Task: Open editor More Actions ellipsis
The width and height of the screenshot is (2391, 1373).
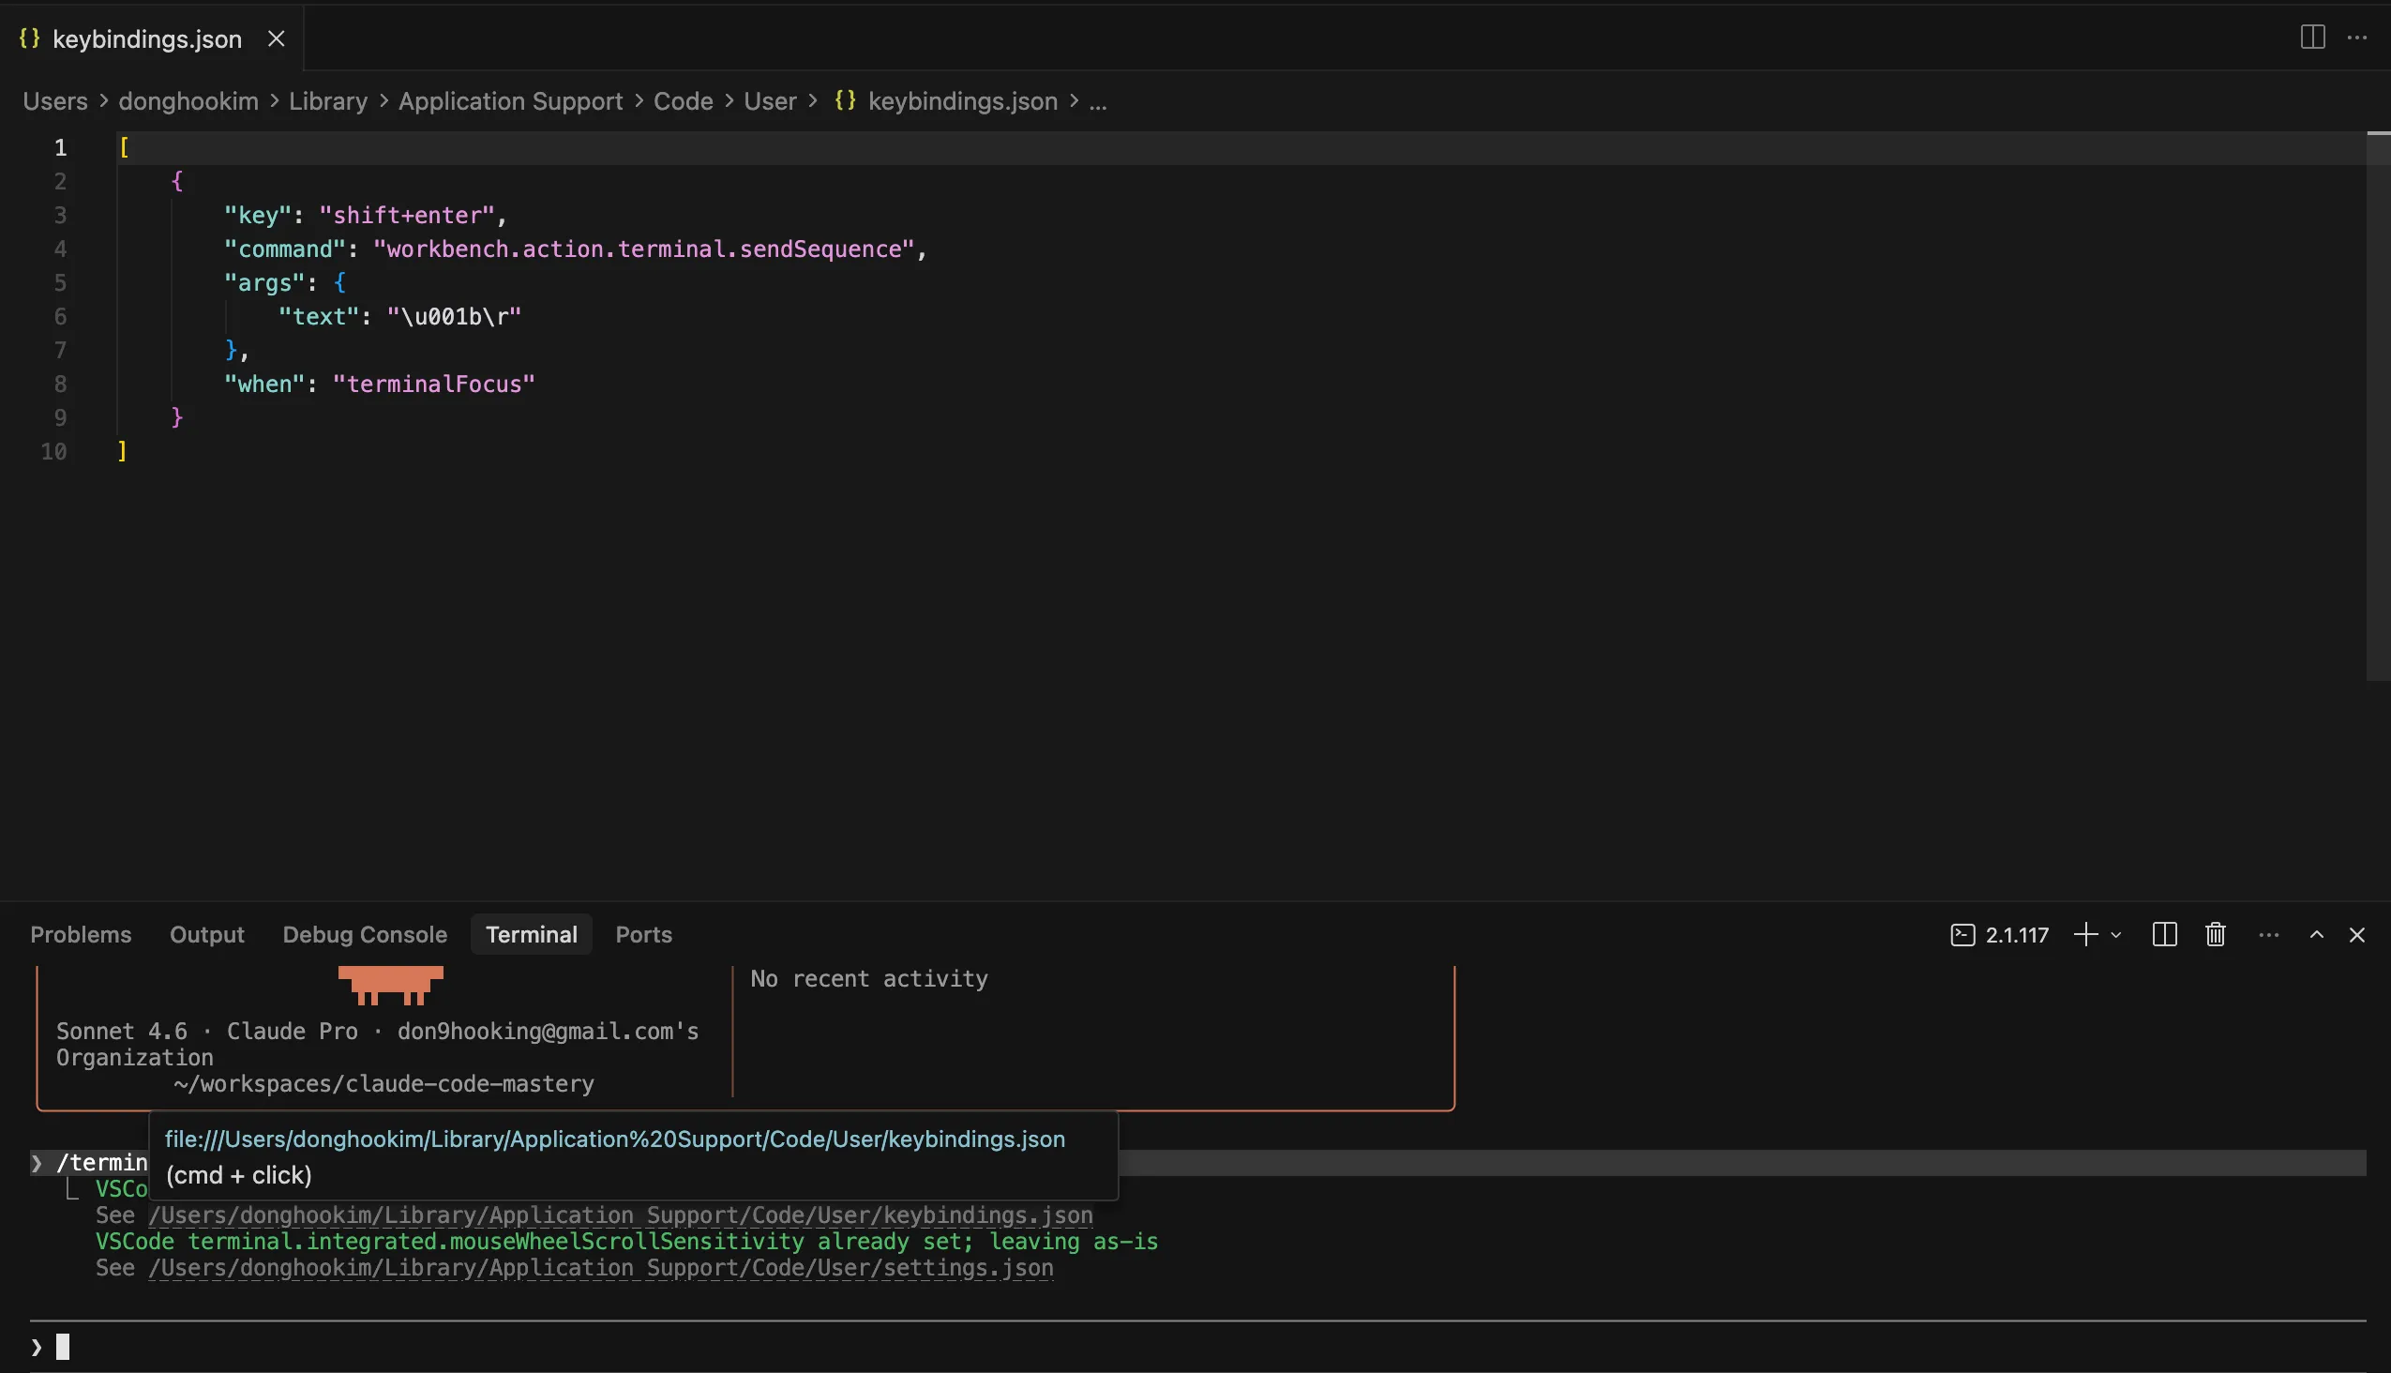Action: [x=2356, y=38]
